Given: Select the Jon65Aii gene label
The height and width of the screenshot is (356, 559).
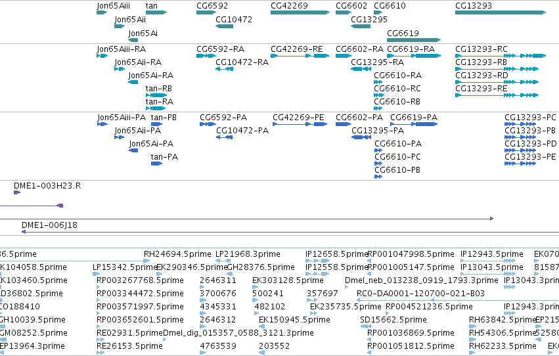Looking at the screenshot, I should 130,20.
